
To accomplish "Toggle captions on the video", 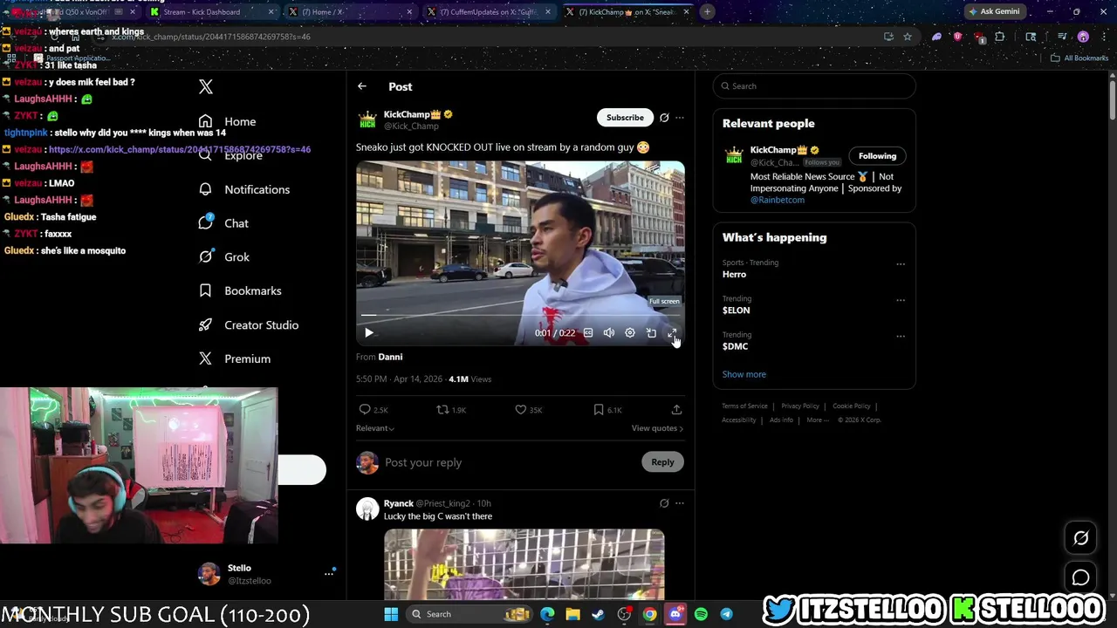I will [588, 332].
